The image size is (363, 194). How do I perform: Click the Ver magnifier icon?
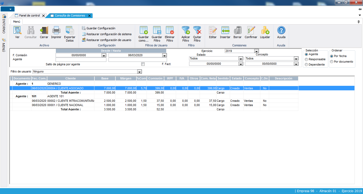pyautogui.click(x=17, y=31)
